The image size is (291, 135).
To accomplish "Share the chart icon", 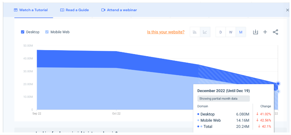I will (276, 32).
